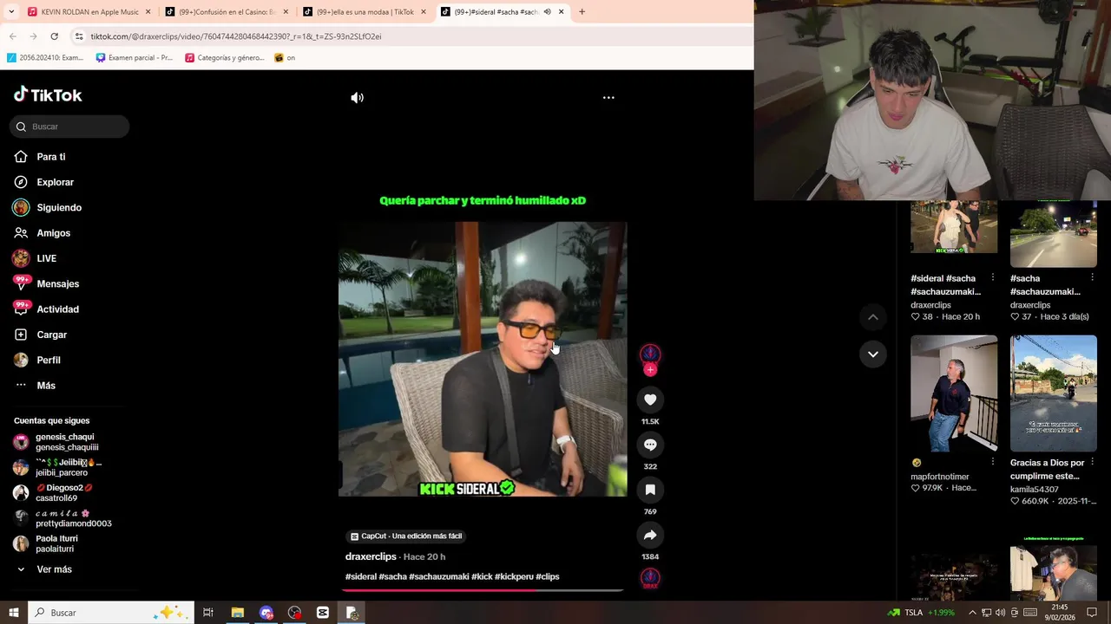The image size is (1111, 624).
Task: Bookmark the video to favorites
Action: point(650,490)
